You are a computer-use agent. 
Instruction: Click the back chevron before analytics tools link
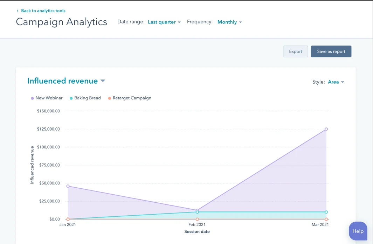(18, 11)
